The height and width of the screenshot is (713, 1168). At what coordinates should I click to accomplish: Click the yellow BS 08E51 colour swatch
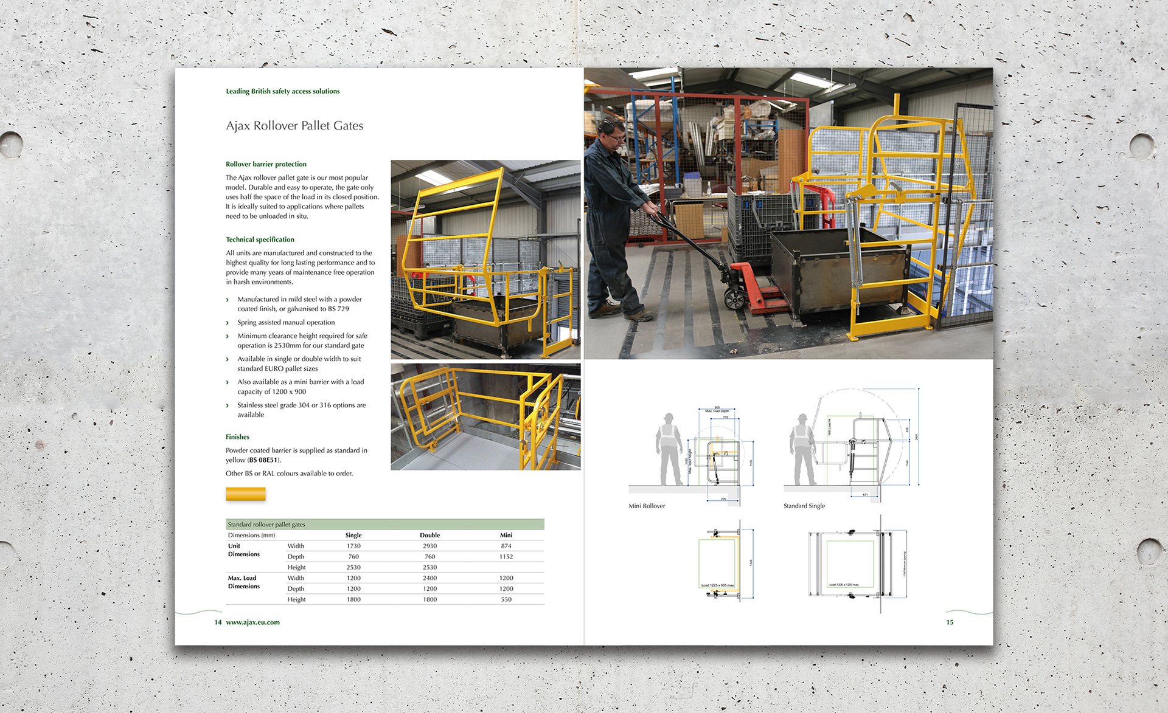coord(246,494)
